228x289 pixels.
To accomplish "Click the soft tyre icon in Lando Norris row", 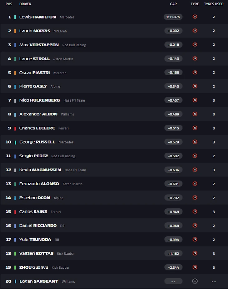I will point(195,31).
